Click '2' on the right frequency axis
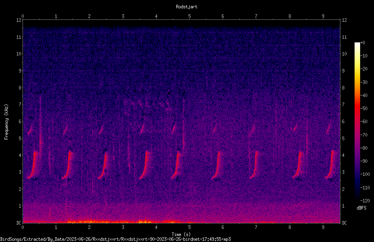 343,189
